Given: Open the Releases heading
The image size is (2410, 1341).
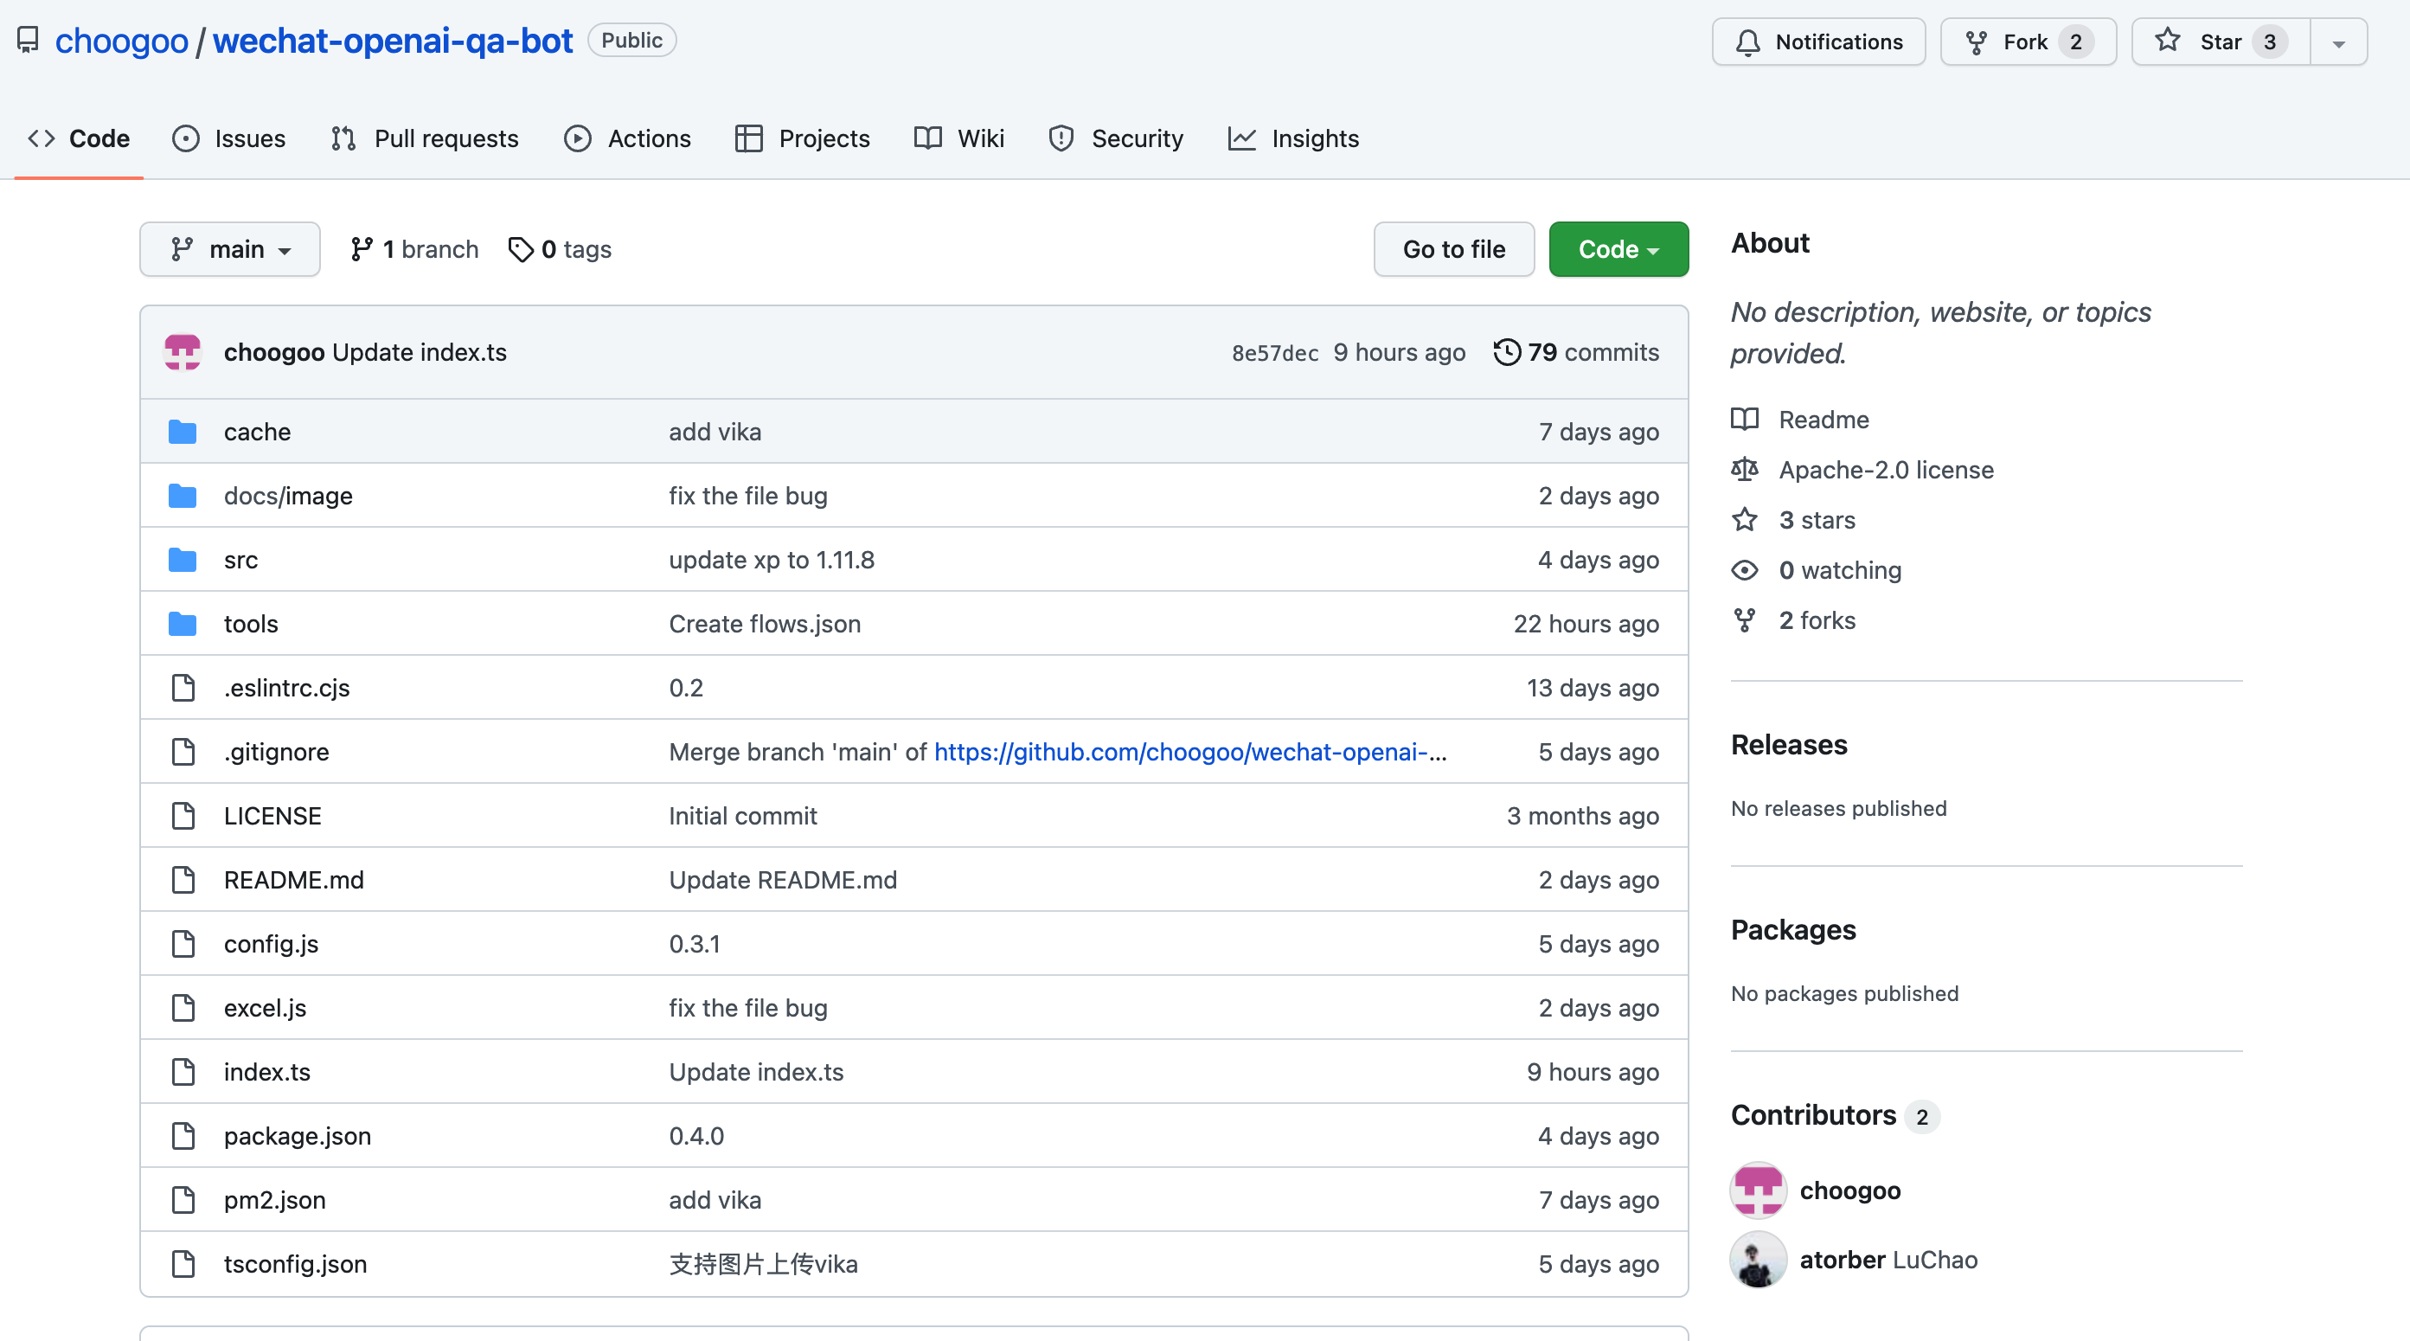Looking at the screenshot, I should pyautogui.click(x=1789, y=745).
